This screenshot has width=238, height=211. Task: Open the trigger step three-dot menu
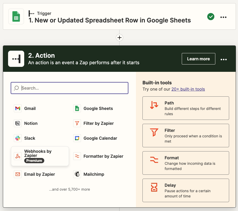tap(223, 17)
